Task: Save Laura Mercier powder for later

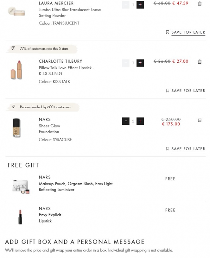Action: 185,32
